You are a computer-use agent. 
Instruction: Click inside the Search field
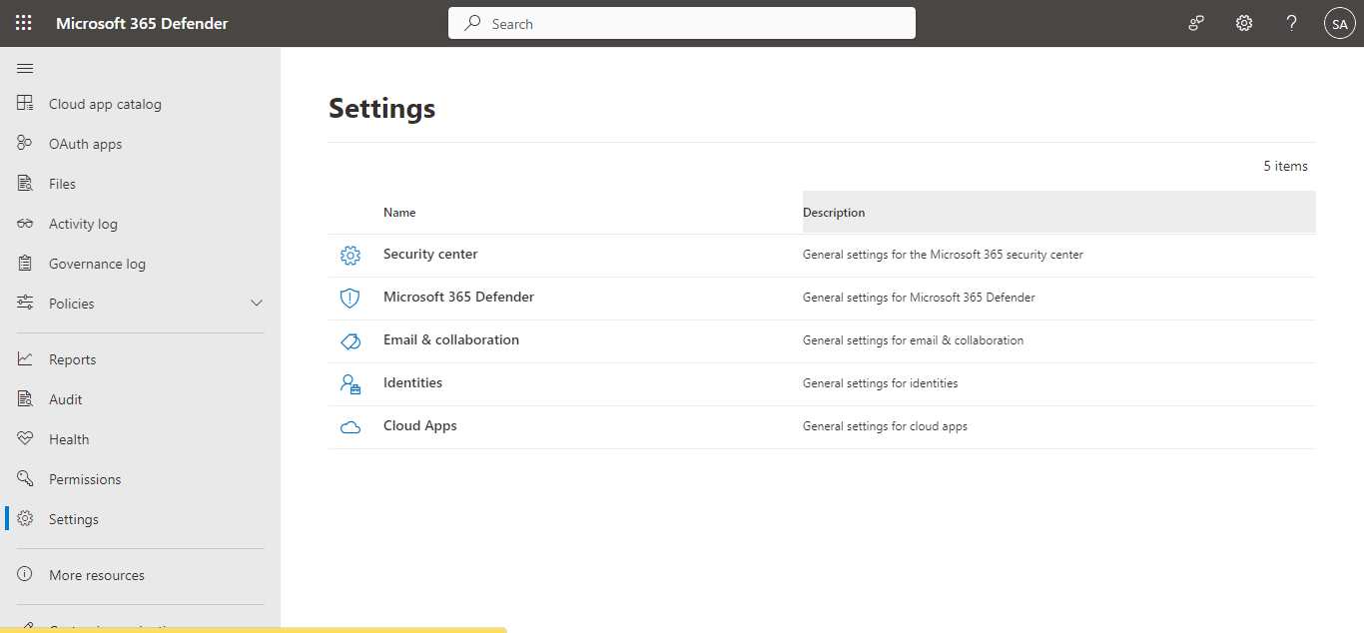point(682,22)
